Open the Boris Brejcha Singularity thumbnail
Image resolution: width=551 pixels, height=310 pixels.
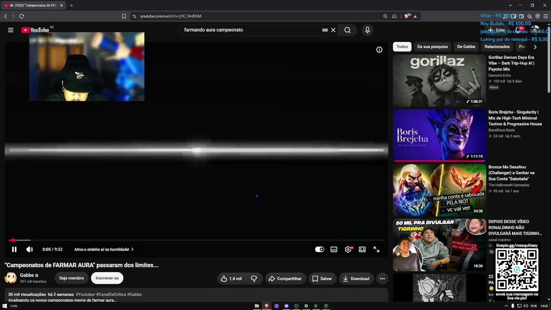pos(439,135)
